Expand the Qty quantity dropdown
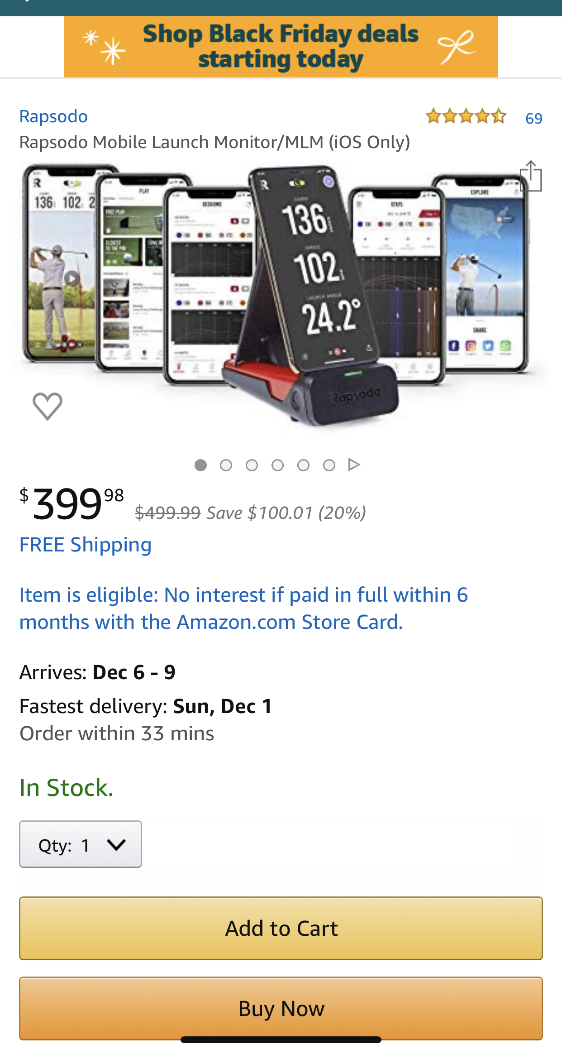Viewport: 562px width, 1054px height. (x=81, y=844)
